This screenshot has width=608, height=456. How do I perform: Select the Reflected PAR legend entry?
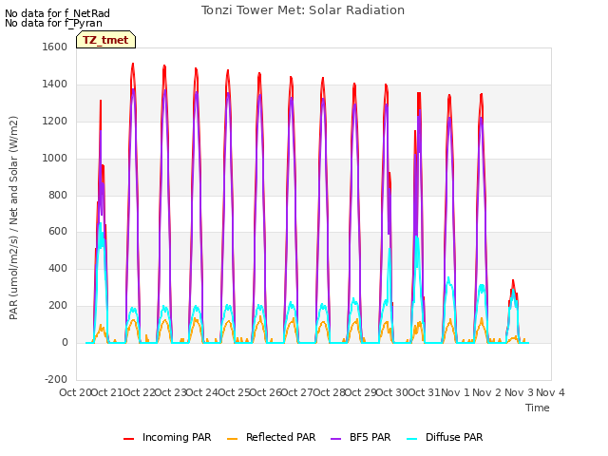coord(272,437)
